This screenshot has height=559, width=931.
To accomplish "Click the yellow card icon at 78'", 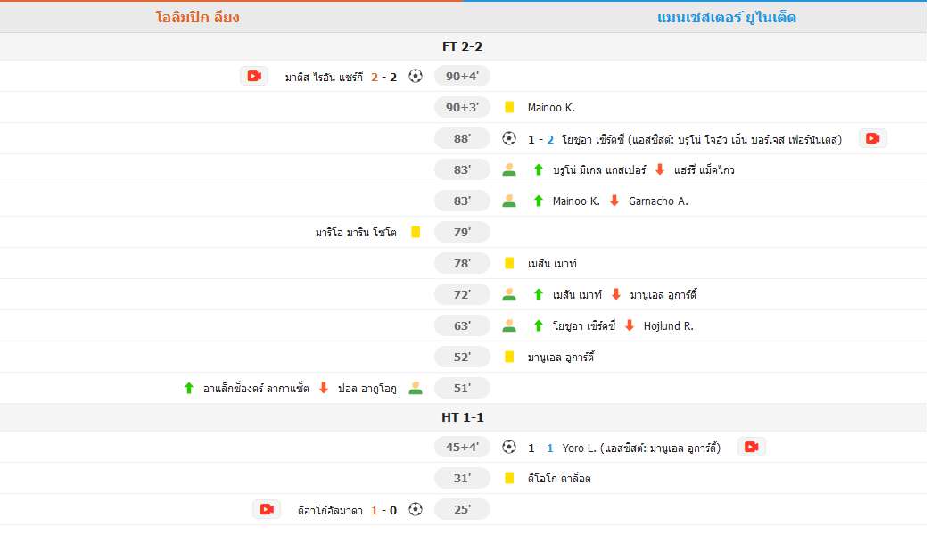I will pyautogui.click(x=509, y=263).
